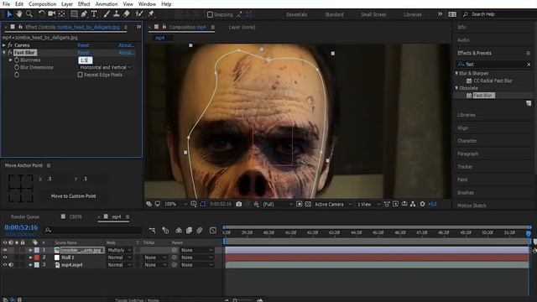Open the Active Camera dropdown
537x302 pixels.
click(333, 204)
